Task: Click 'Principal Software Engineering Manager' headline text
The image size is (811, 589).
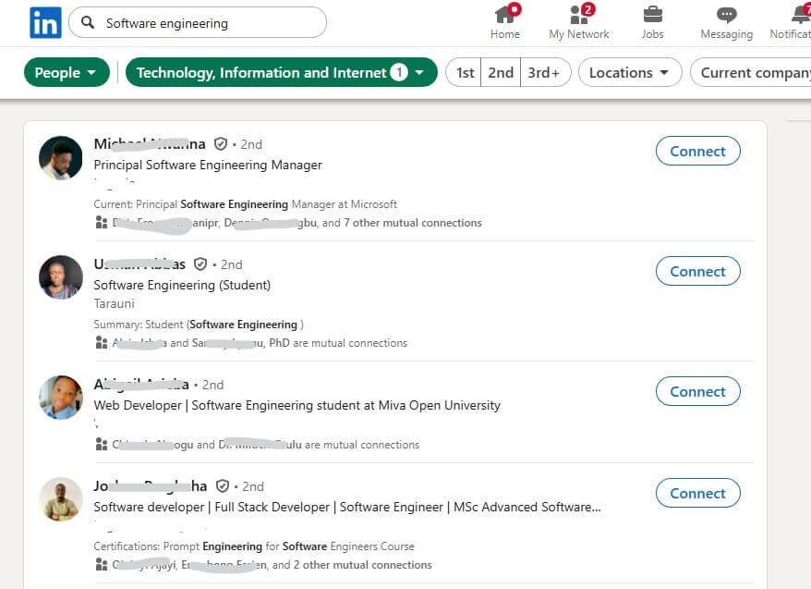Action: 208,166
